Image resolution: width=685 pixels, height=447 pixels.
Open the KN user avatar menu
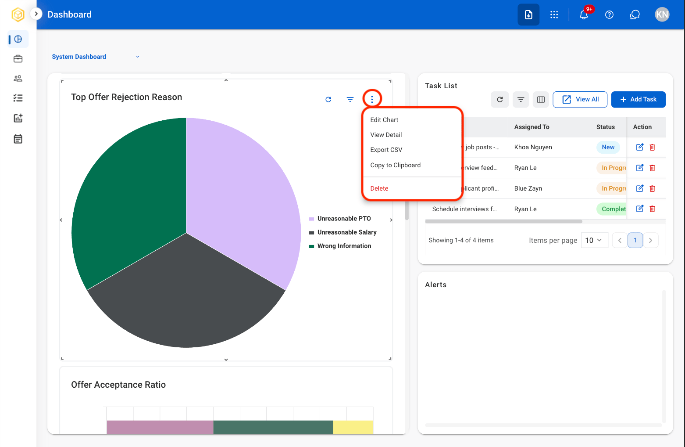coord(662,14)
